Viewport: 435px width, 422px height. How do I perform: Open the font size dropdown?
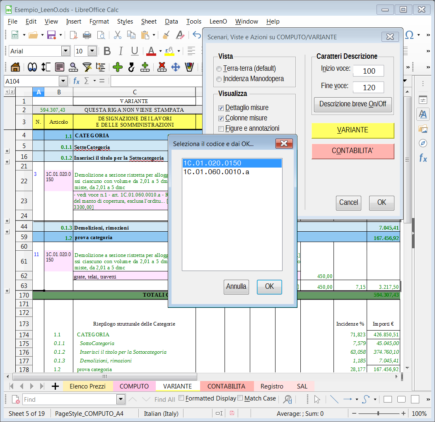(x=92, y=51)
